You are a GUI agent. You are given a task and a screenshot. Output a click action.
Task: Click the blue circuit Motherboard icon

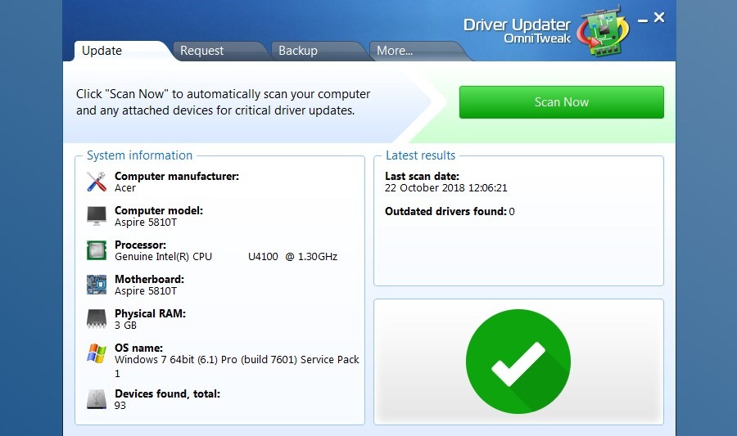(x=97, y=285)
